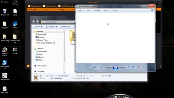Viewport: 174px width, 98px height.
Task: Open the best song audio file
Action: (x=5, y=90)
